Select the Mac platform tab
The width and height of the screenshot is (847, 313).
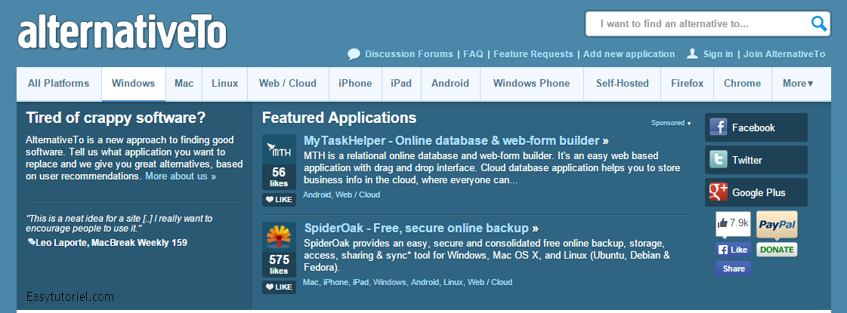tap(184, 84)
